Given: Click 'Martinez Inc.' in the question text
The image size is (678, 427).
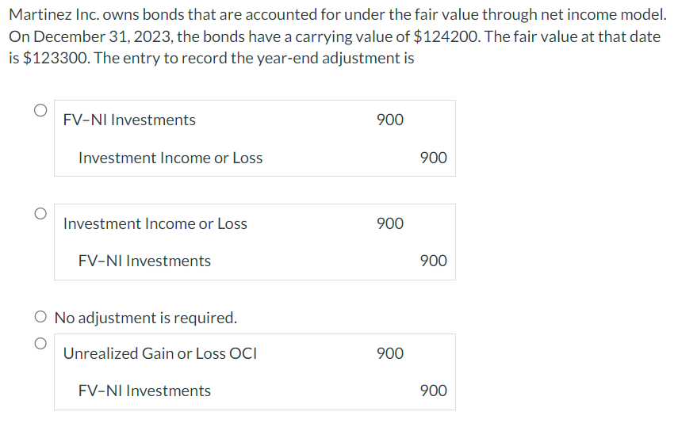Looking at the screenshot, I should coord(54,15).
